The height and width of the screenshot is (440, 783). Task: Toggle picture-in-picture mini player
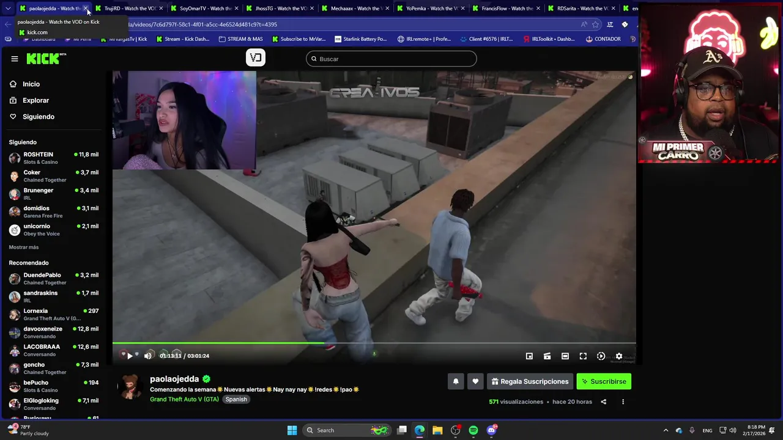[x=529, y=356]
